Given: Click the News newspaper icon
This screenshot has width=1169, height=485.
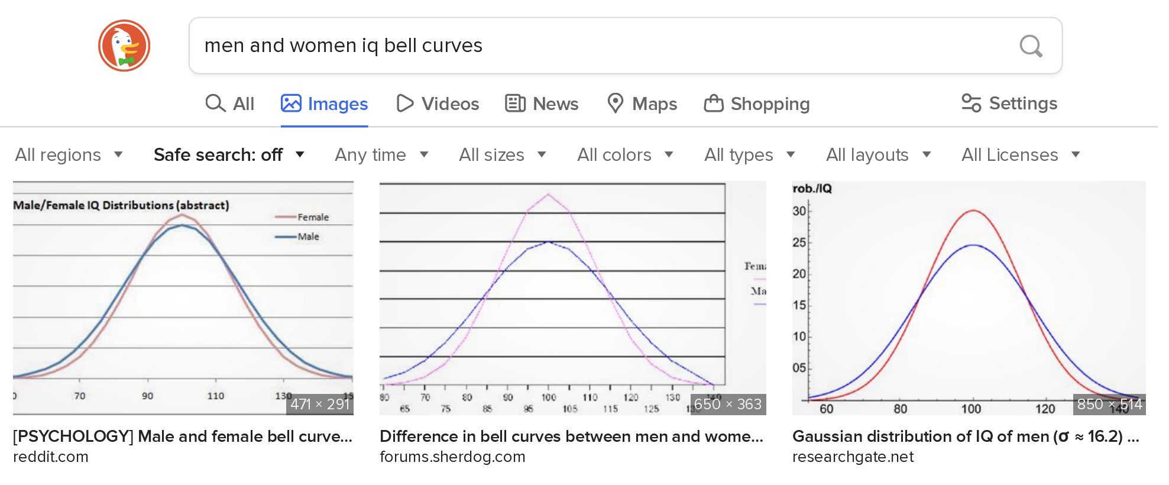Looking at the screenshot, I should (515, 104).
